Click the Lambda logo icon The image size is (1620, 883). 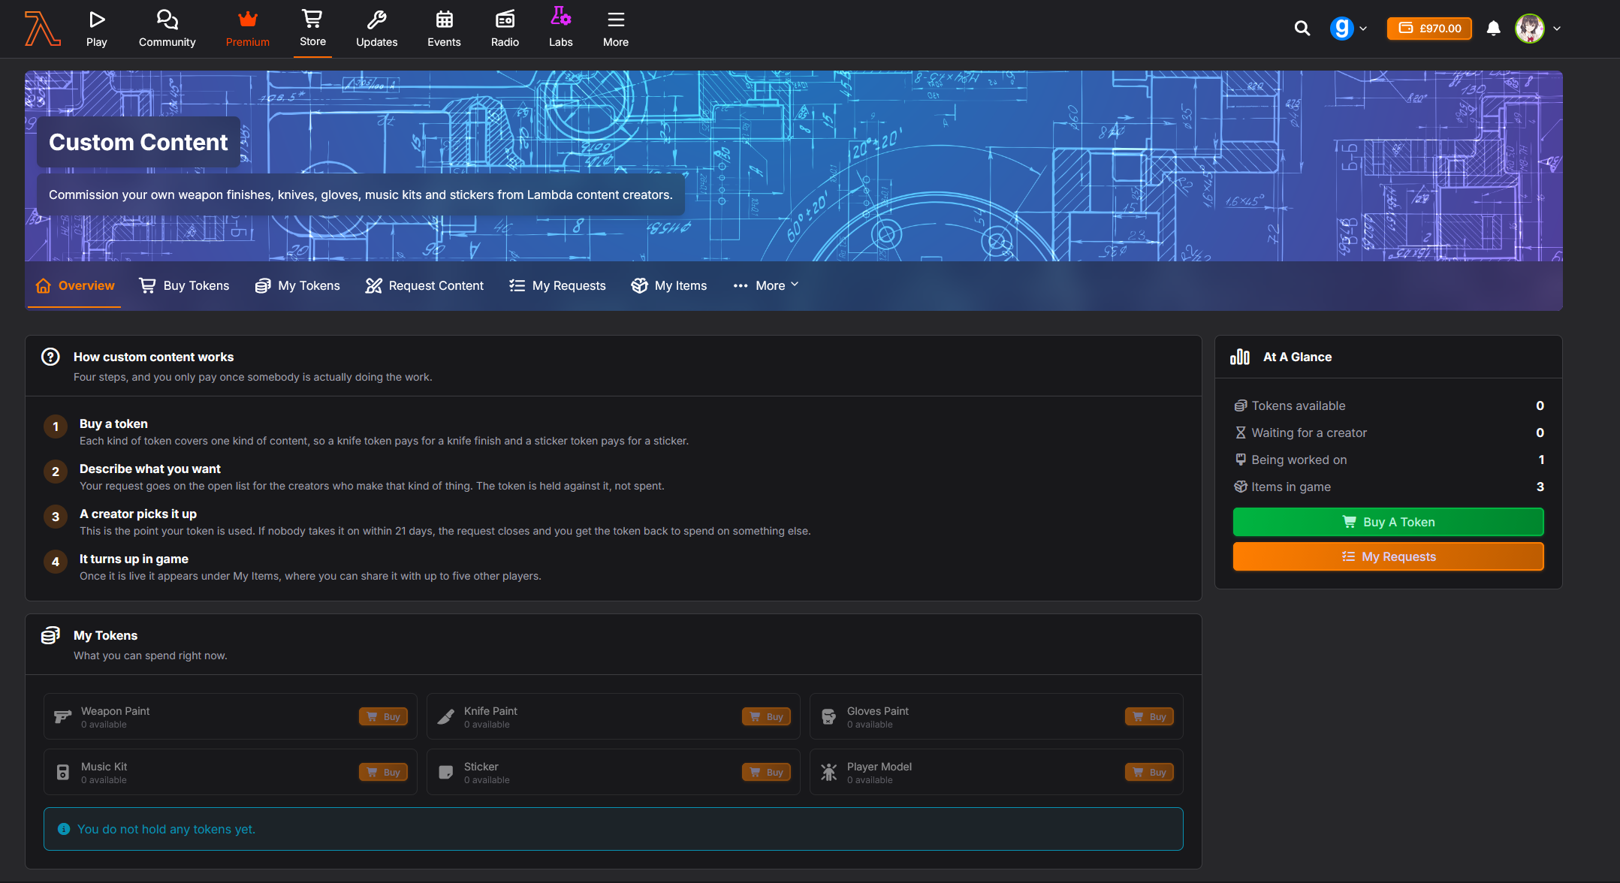42,29
